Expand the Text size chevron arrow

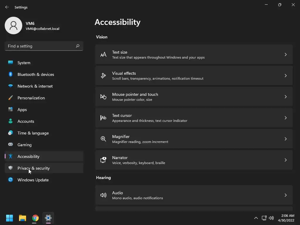click(x=286, y=54)
